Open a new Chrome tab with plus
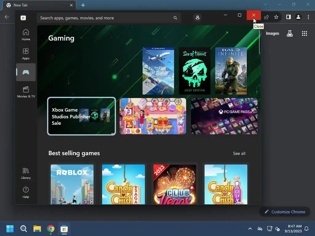315x236 pixels. (x=83, y=5)
